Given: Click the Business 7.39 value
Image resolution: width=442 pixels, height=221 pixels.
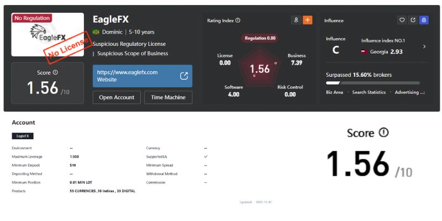Looking at the screenshot, I should [x=297, y=63].
